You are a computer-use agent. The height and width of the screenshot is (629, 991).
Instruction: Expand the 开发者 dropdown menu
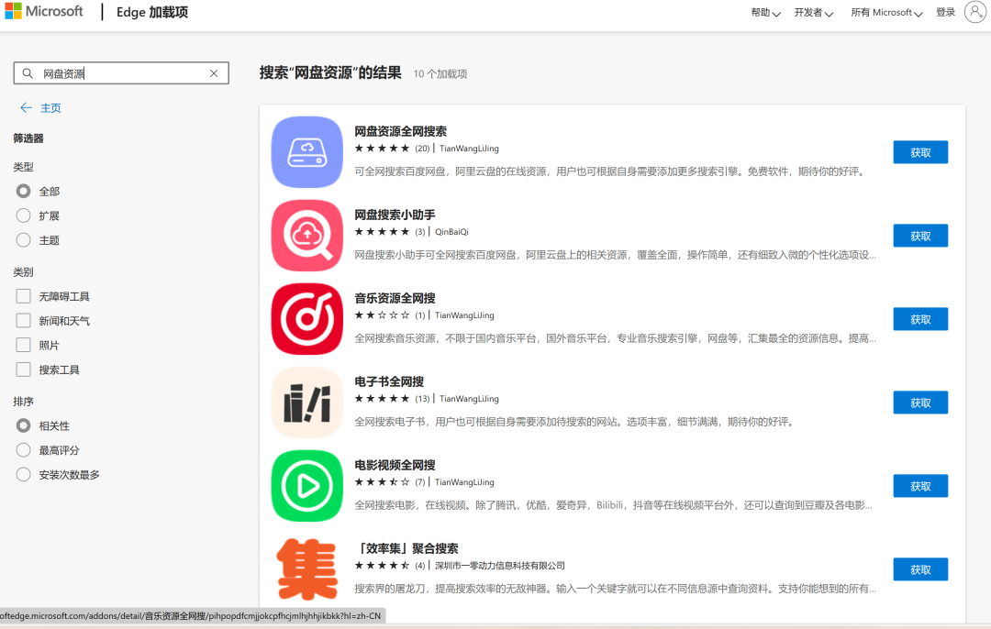(x=813, y=13)
